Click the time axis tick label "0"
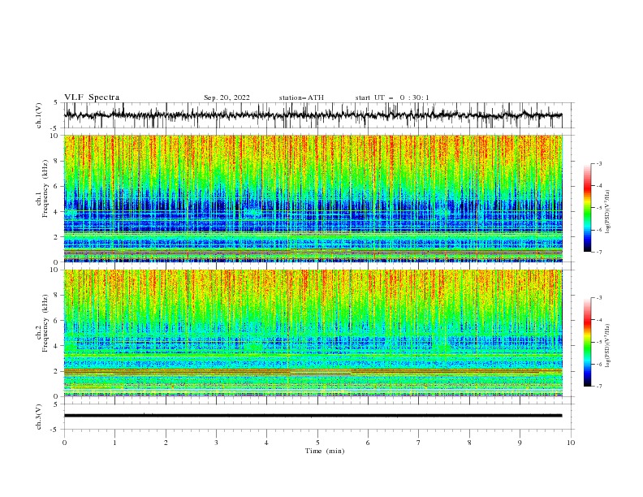 (x=64, y=443)
